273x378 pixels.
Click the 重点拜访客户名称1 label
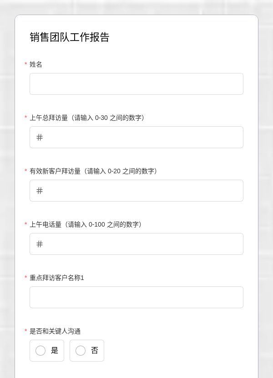click(57, 278)
